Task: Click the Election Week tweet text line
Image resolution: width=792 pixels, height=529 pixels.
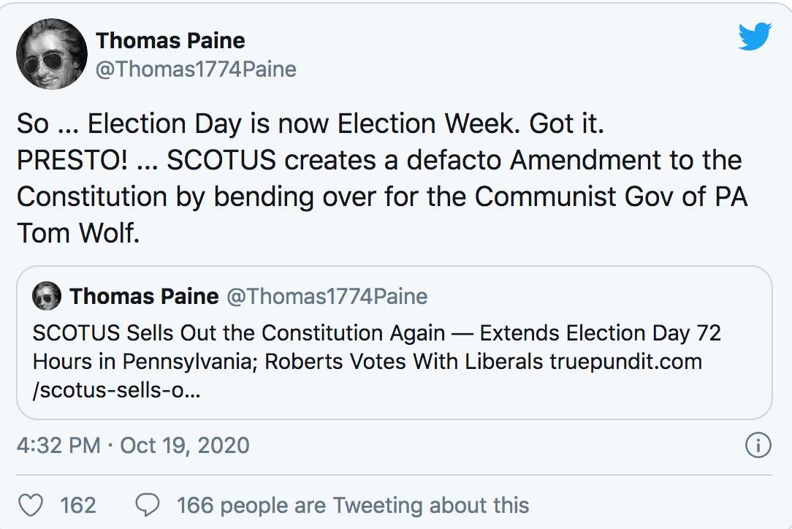Action: point(310,123)
